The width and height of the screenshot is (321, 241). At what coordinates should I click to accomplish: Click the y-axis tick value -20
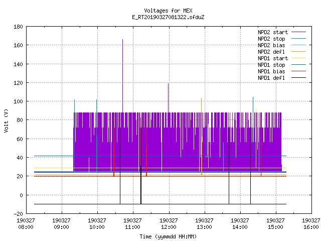18,214
